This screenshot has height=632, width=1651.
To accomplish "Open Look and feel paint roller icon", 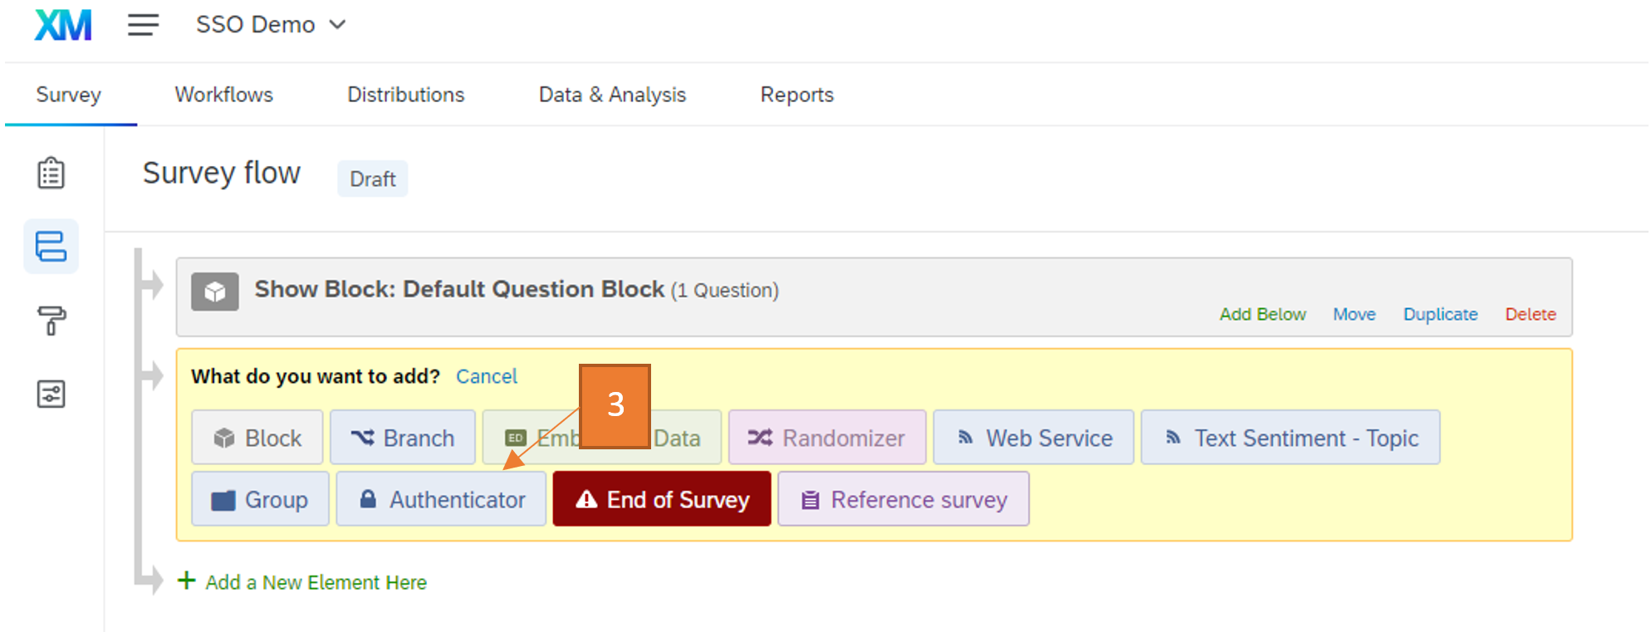I will pos(51,320).
